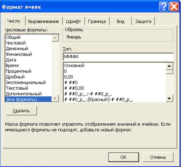Select the 0 type mask
Image resolution: width=181 pixels, height=167 pixels.
pos(114,71)
